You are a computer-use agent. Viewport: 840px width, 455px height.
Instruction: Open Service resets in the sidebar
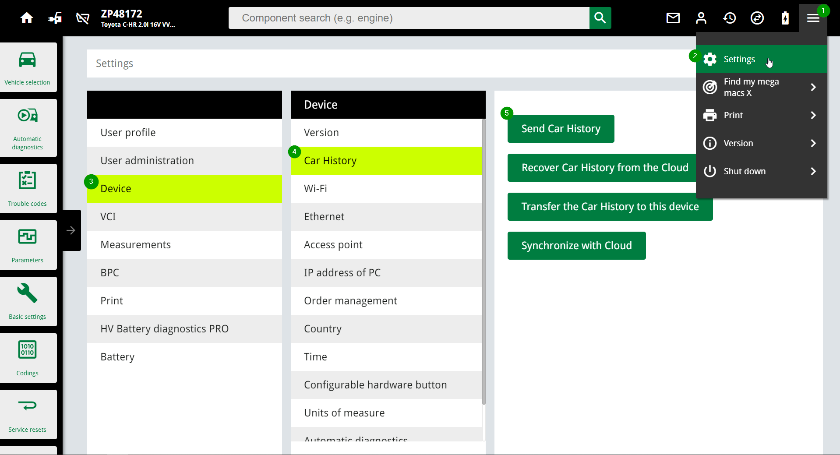[28, 415]
